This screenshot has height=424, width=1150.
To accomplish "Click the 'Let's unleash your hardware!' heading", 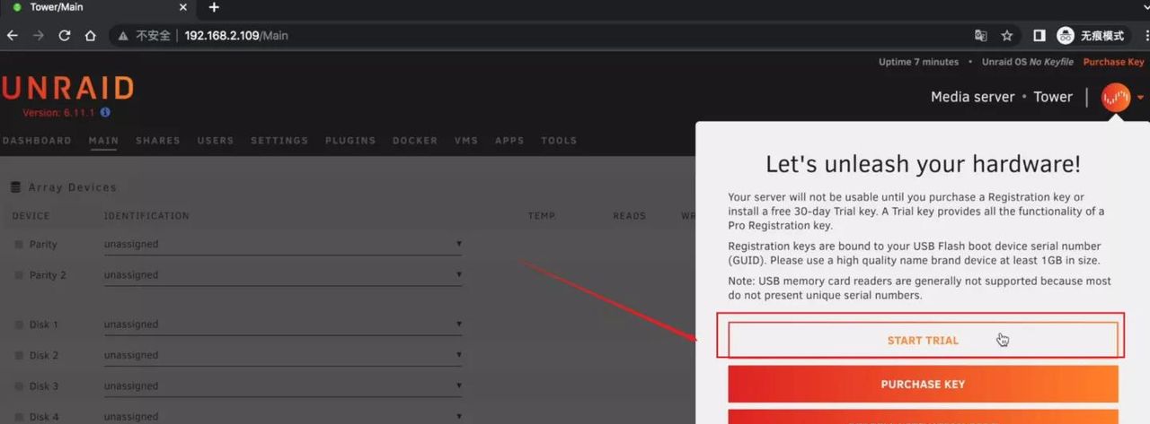I will (x=923, y=164).
